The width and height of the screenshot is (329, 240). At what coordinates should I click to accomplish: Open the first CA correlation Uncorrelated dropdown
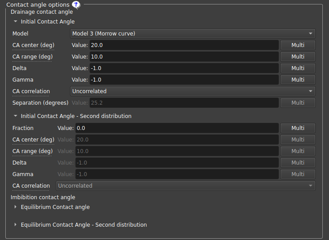pyautogui.click(x=192, y=91)
